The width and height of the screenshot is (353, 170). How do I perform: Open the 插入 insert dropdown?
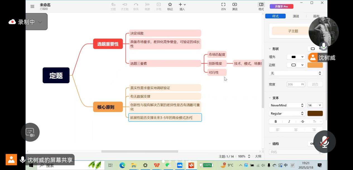click(182, 6)
